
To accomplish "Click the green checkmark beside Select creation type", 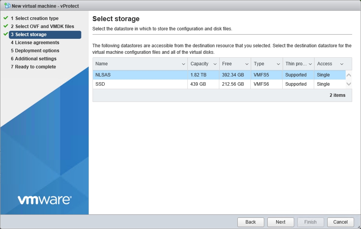I will pyautogui.click(x=6, y=18).
